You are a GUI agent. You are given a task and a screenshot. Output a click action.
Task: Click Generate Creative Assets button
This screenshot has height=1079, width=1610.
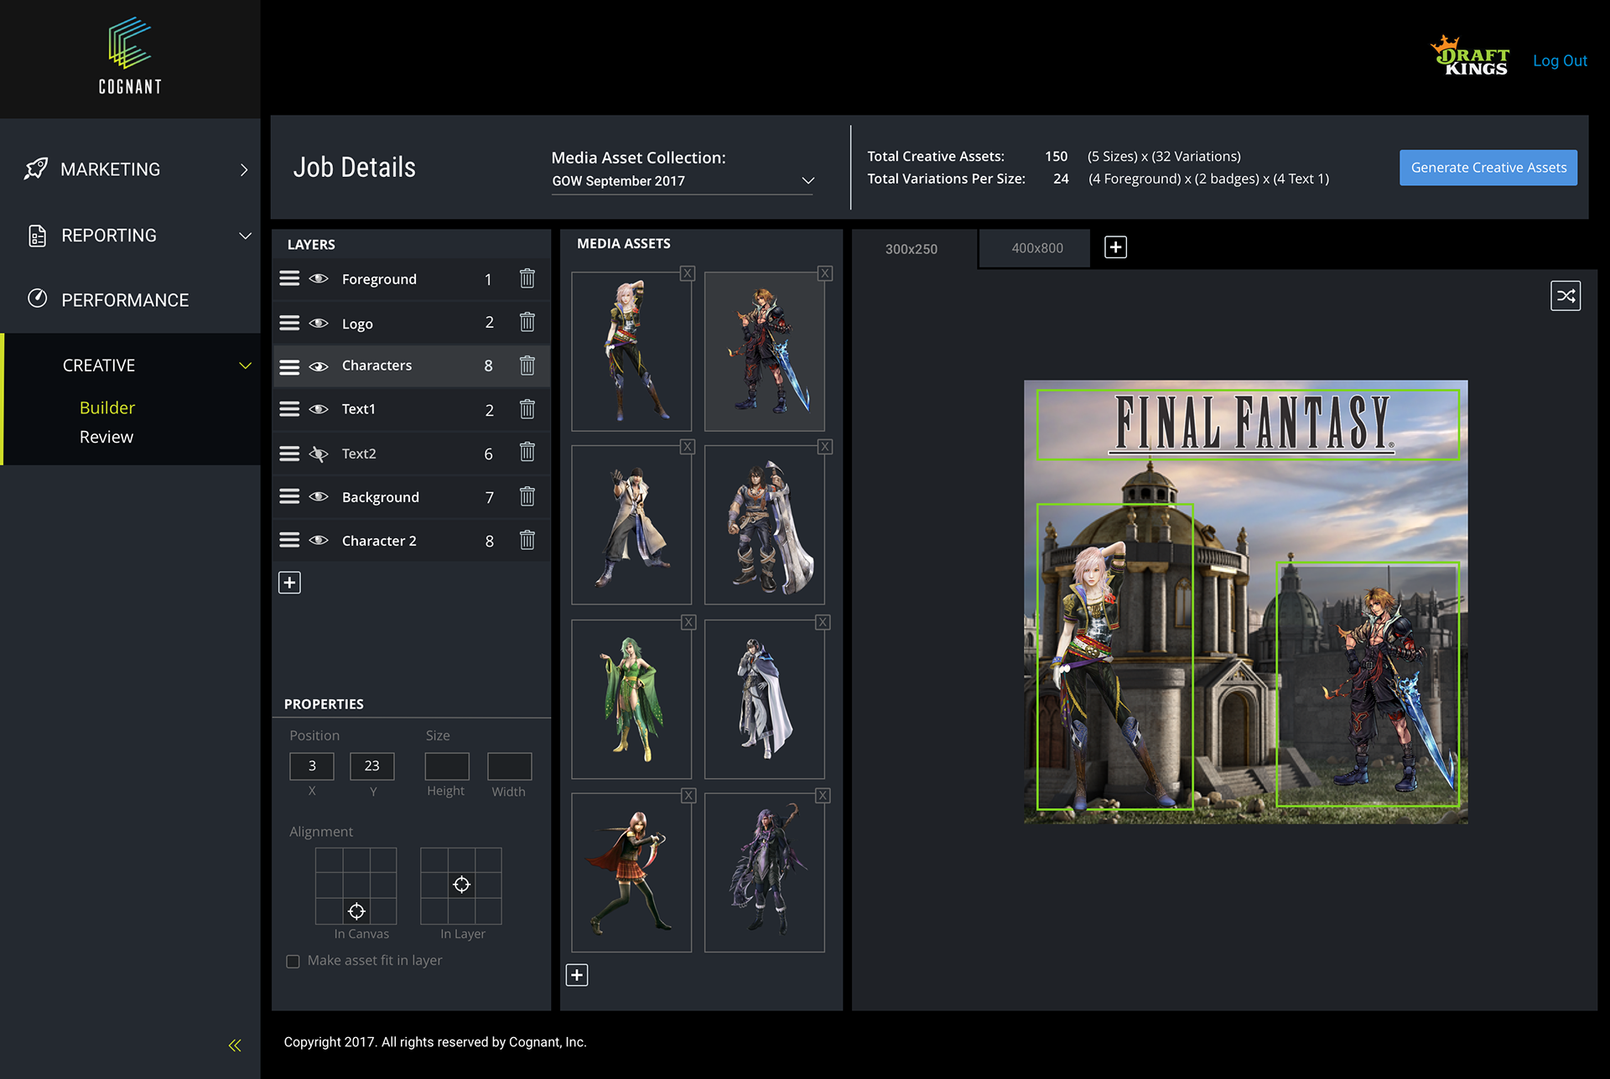click(1488, 168)
